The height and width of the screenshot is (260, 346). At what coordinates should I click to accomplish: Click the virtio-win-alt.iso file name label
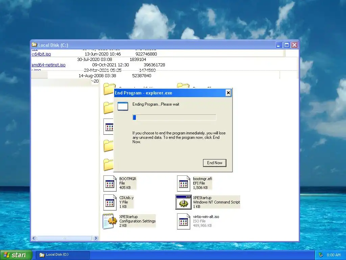(x=206, y=217)
